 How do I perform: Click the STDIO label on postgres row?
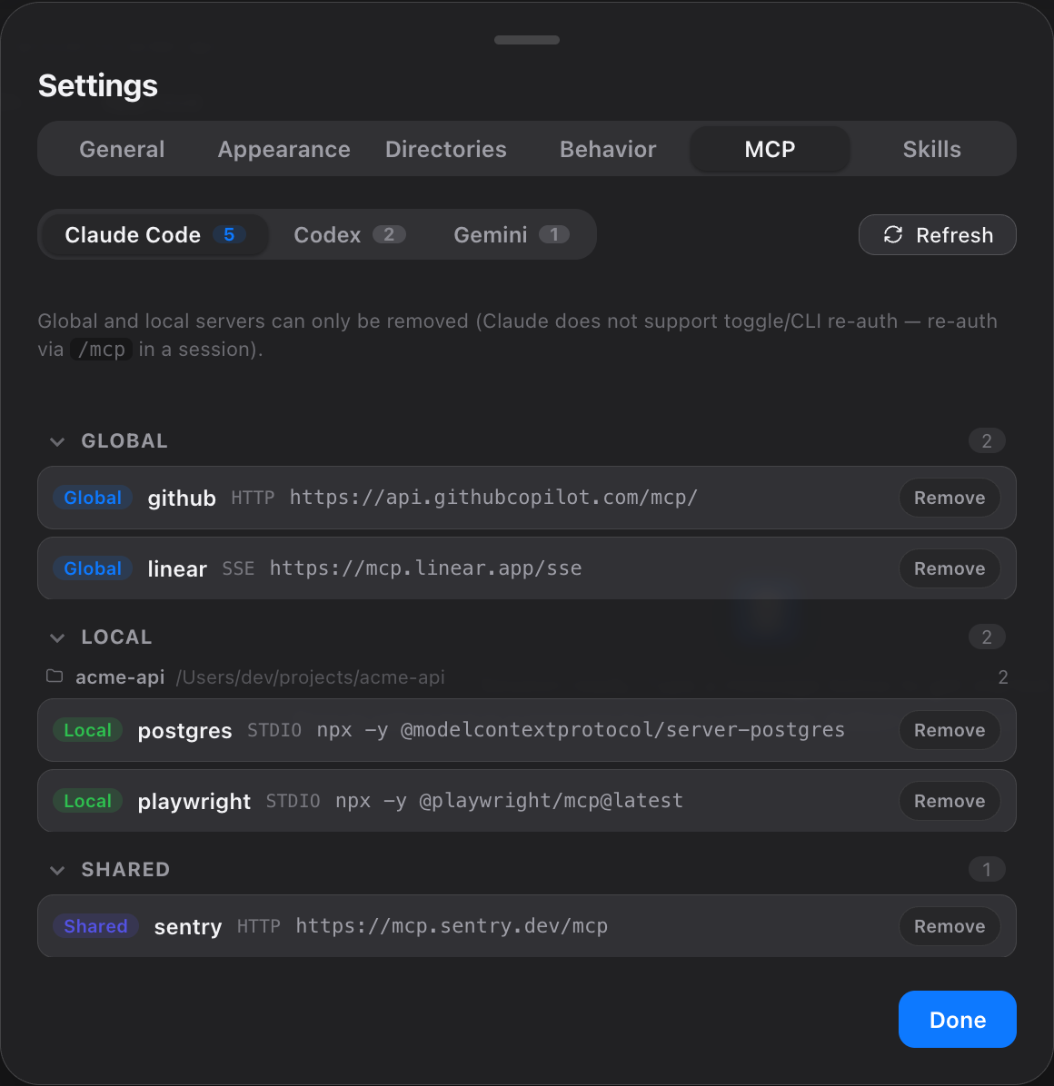tap(274, 730)
